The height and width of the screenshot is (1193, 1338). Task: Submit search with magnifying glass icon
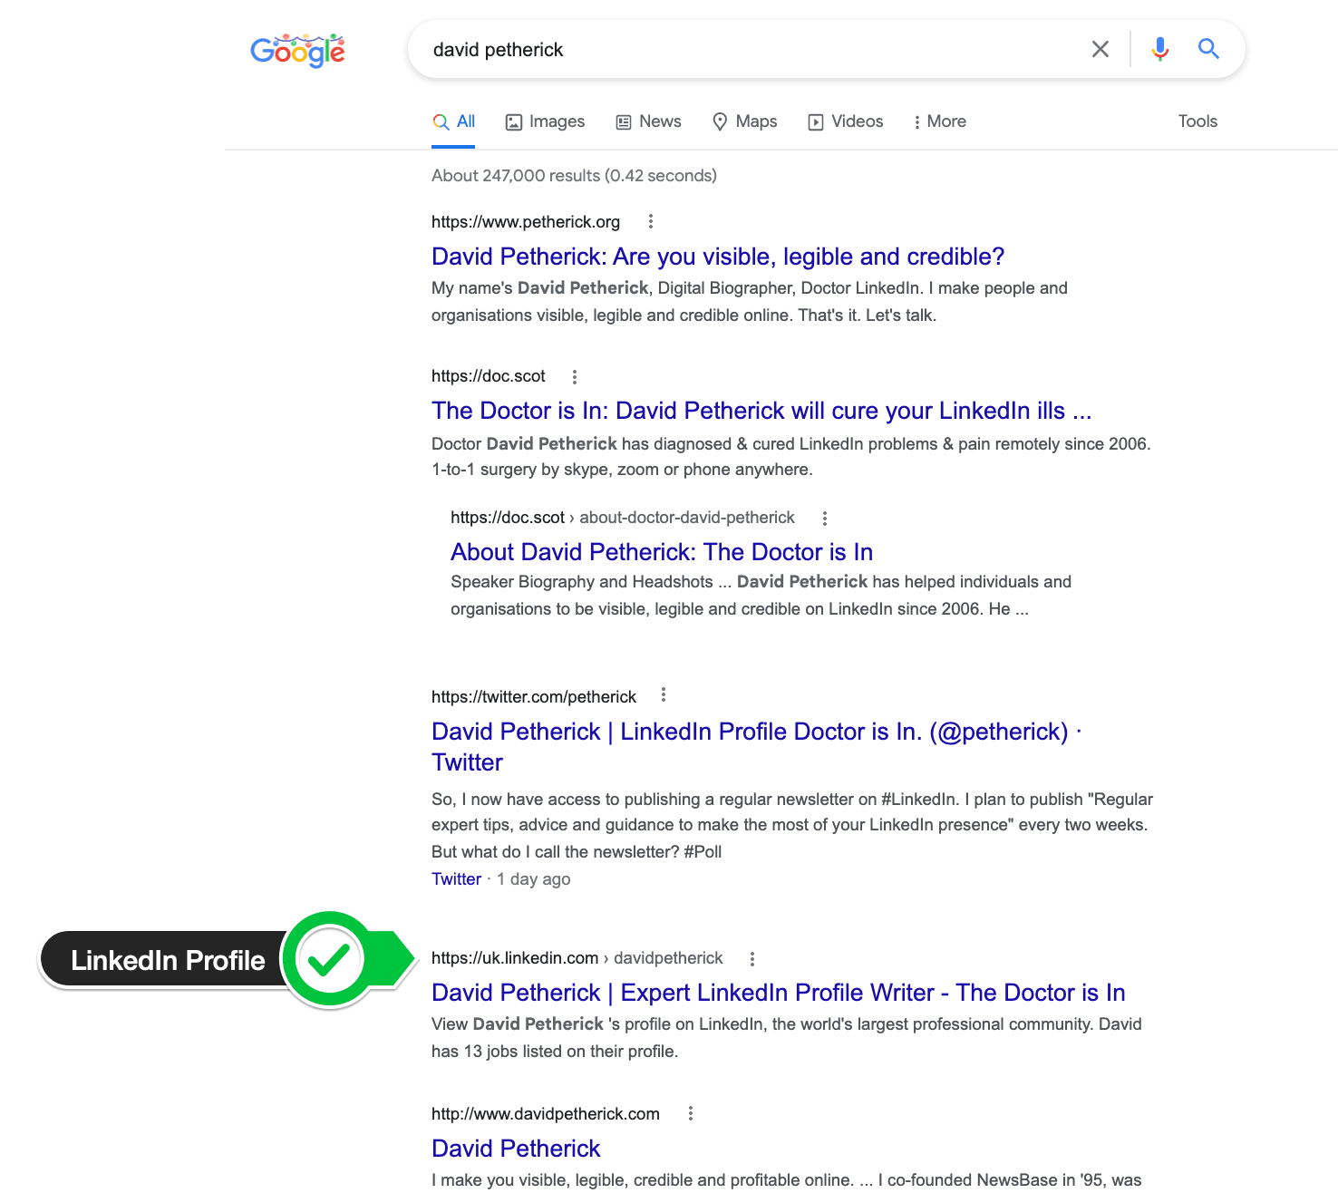pyautogui.click(x=1208, y=49)
